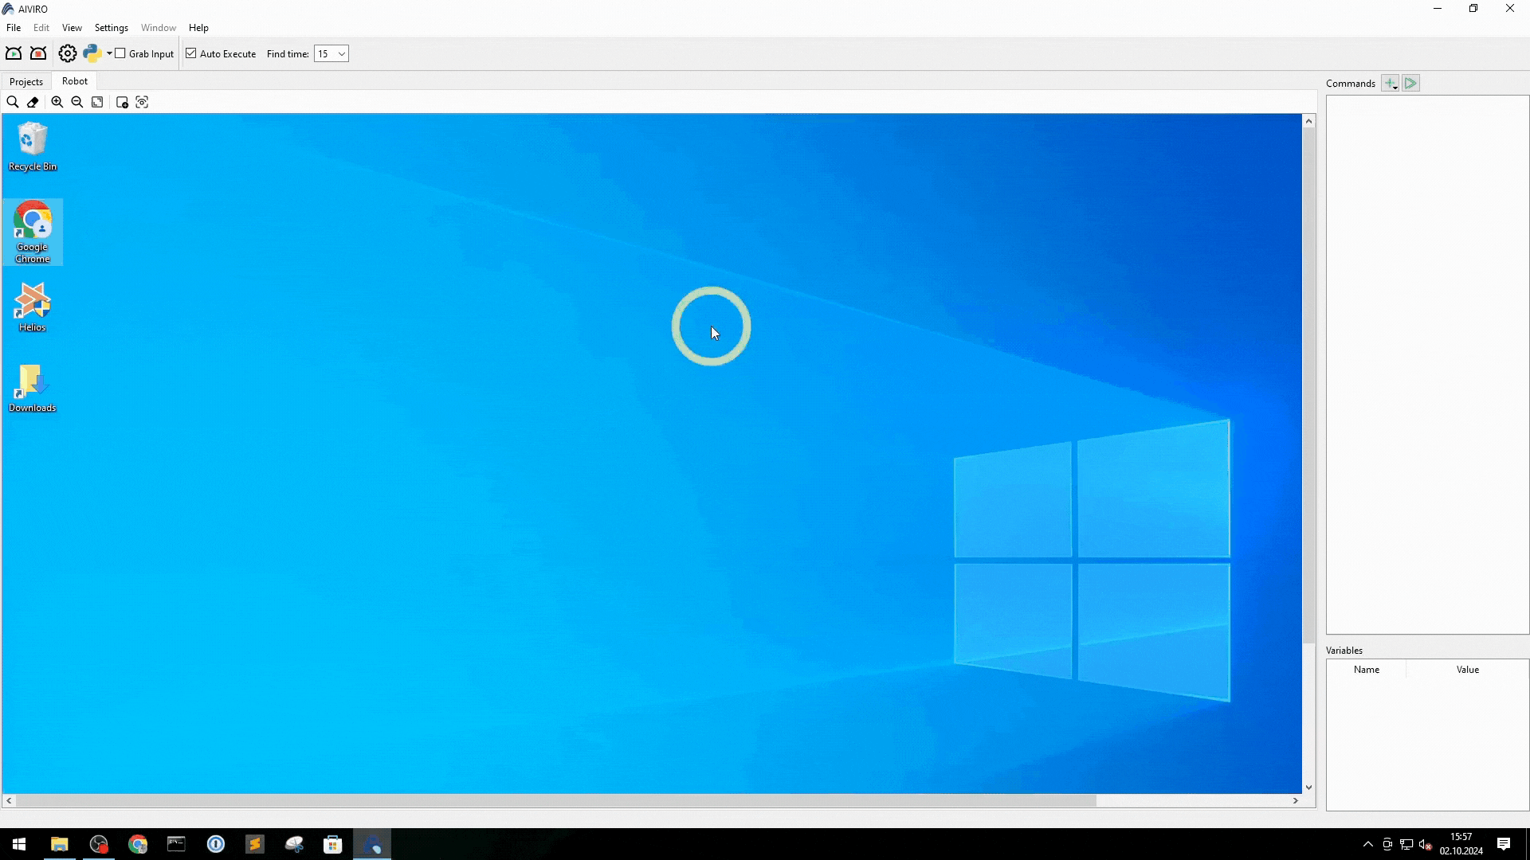Click the Run/Execute commands button
1530x860 pixels.
point(1410,83)
